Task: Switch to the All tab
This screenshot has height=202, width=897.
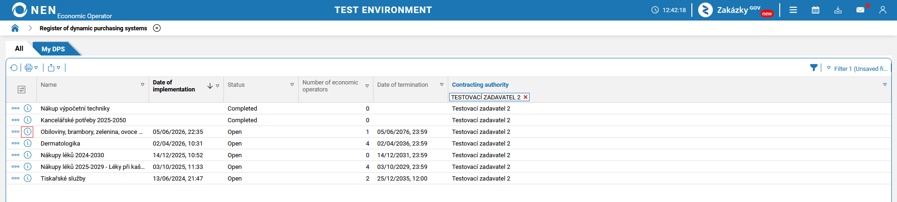Action: point(19,49)
